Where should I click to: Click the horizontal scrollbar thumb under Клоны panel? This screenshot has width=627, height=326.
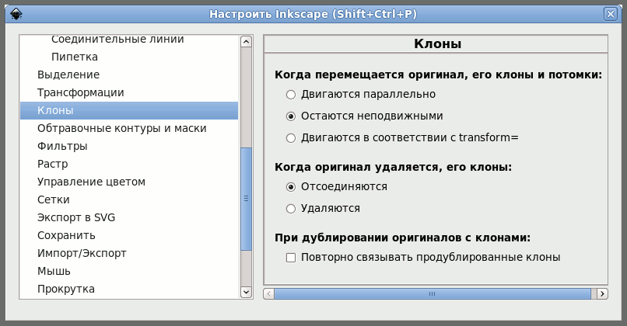(433, 294)
